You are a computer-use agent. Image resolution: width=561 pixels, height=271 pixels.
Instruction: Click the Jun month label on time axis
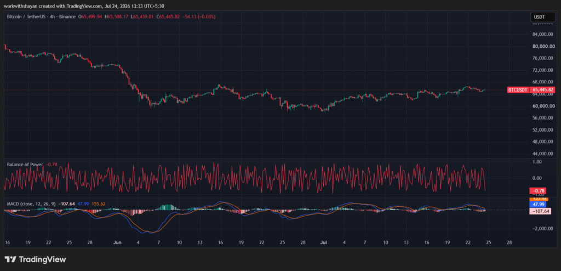coord(118,242)
